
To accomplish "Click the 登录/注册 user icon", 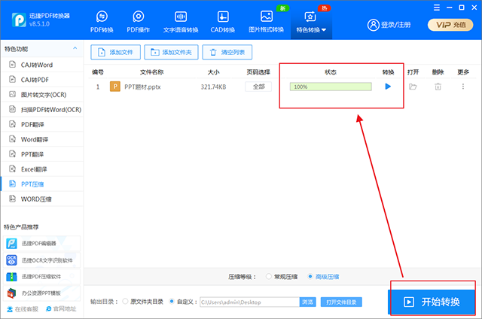I will click(x=374, y=25).
